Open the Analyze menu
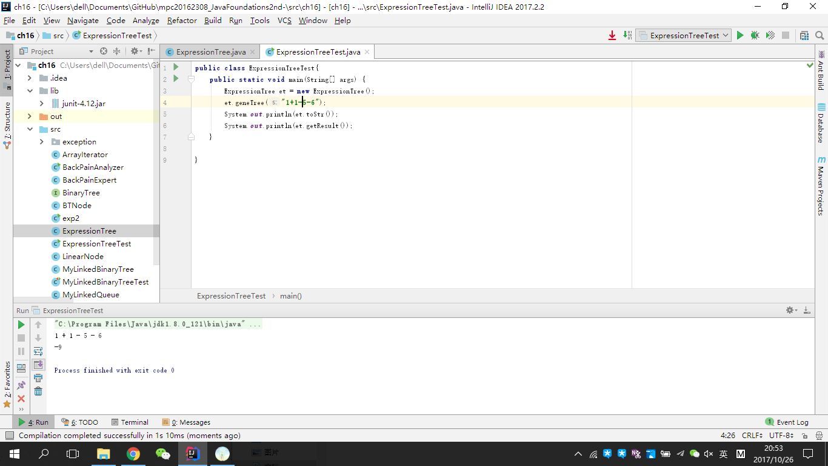The height and width of the screenshot is (466, 828). coord(145,20)
